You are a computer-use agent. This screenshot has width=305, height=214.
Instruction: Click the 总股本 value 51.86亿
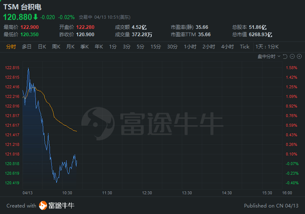(x=258, y=27)
